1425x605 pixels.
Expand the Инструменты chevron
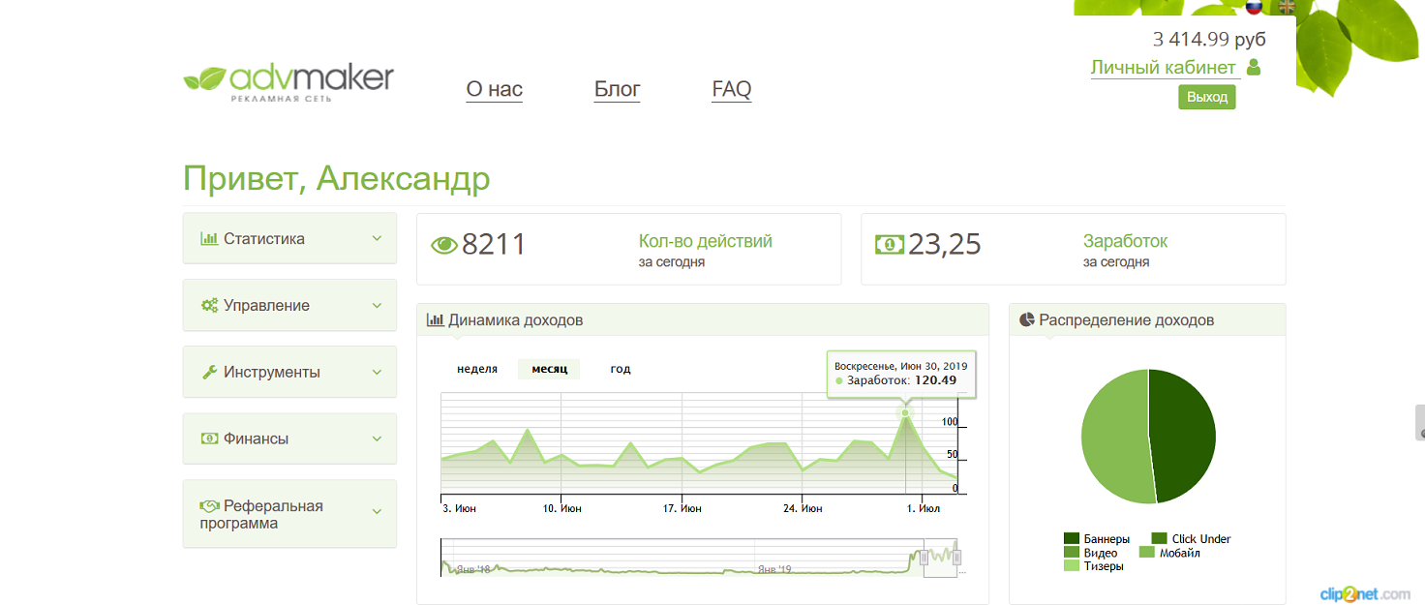pyautogui.click(x=377, y=372)
